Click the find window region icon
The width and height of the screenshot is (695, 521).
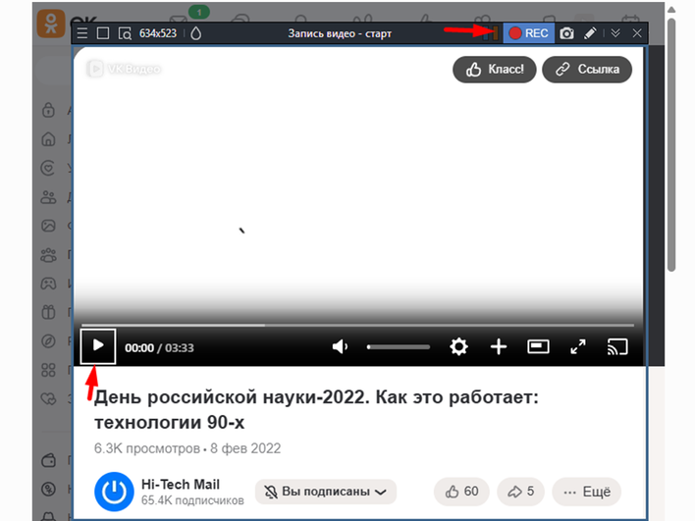(x=125, y=33)
